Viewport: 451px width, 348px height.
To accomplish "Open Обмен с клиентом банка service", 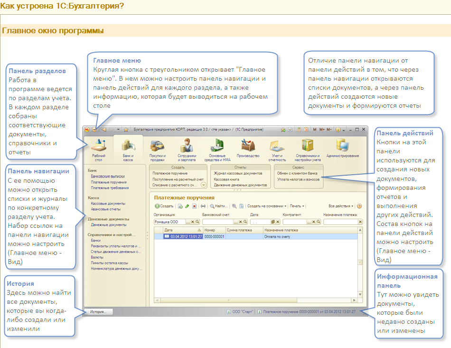I will click(x=297, y=173).
